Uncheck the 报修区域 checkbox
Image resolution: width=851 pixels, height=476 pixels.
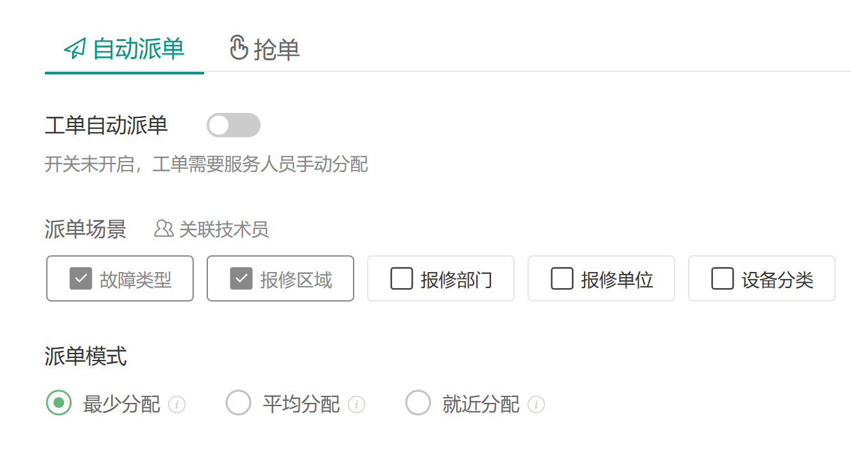[x=241, y=279]
